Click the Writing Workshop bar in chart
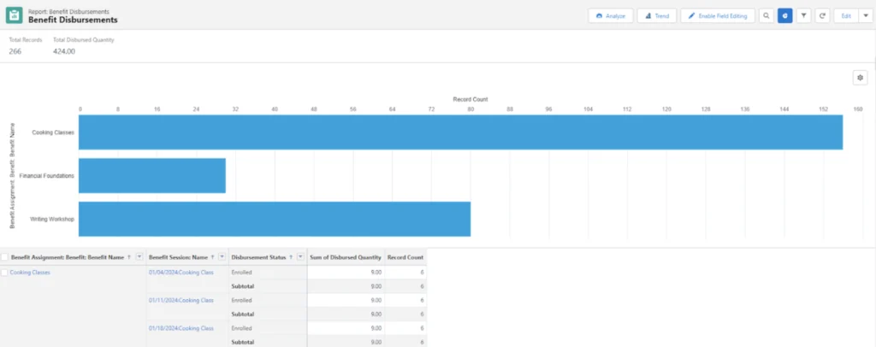The width and height of the screenshot is (876, 347). (274, 219)
